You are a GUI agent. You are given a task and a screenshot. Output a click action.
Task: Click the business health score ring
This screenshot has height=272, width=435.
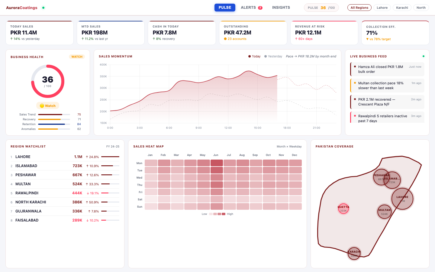click(x=48, y=81)
